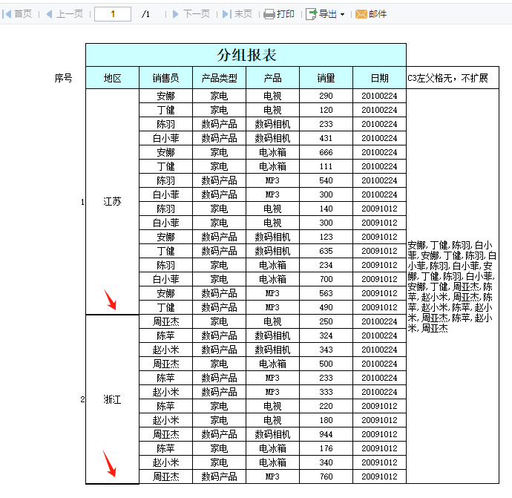Click sales value 563
The height and width of the screenshot is (498, 512).
(326, 293)
